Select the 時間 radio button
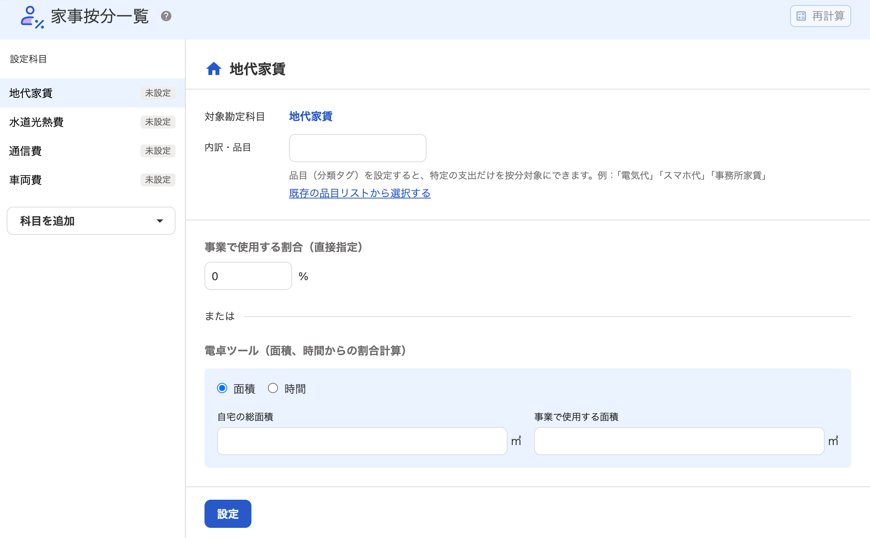Screen dimensions: 870x538 click(x=273, y=388)
